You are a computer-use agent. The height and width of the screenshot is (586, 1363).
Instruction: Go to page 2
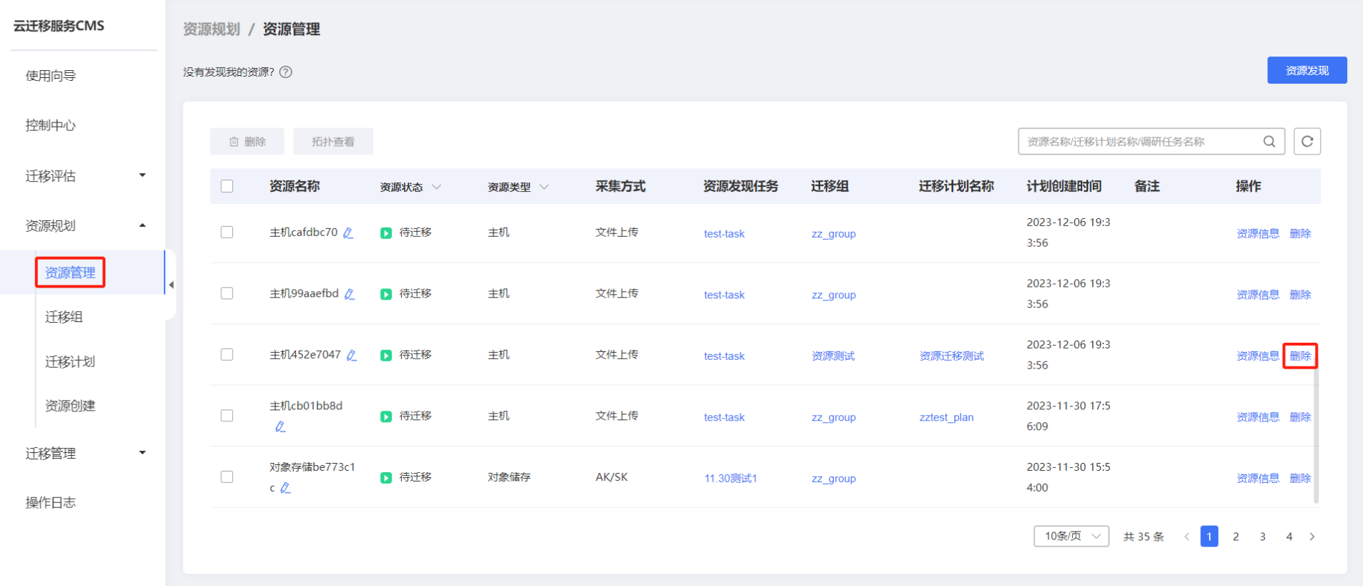[x=1236, y=537]
